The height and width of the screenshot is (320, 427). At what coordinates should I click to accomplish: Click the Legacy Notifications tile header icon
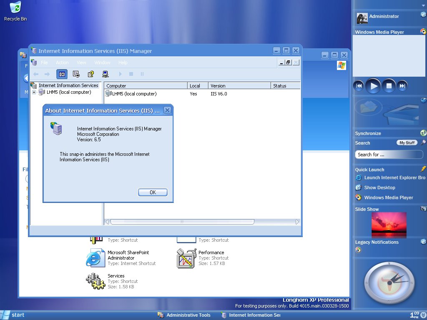point(423,241)
